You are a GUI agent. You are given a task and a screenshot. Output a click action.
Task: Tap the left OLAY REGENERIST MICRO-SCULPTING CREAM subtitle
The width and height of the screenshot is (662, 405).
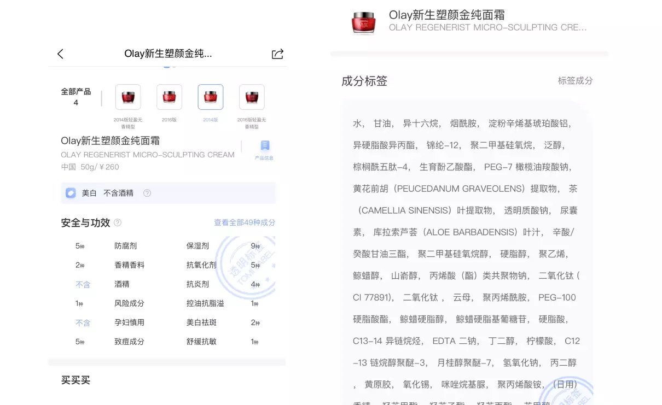tap(148, 155)
